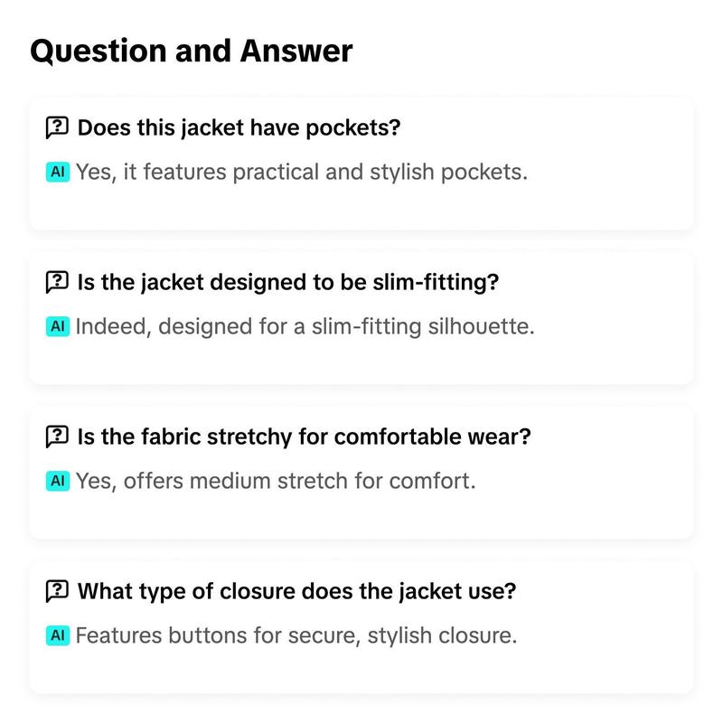723x723 pixels.
Task: Select the answer "Yes, offers medium stretch for comfort."
Action: pyautogui.click(x=276, y=482)
